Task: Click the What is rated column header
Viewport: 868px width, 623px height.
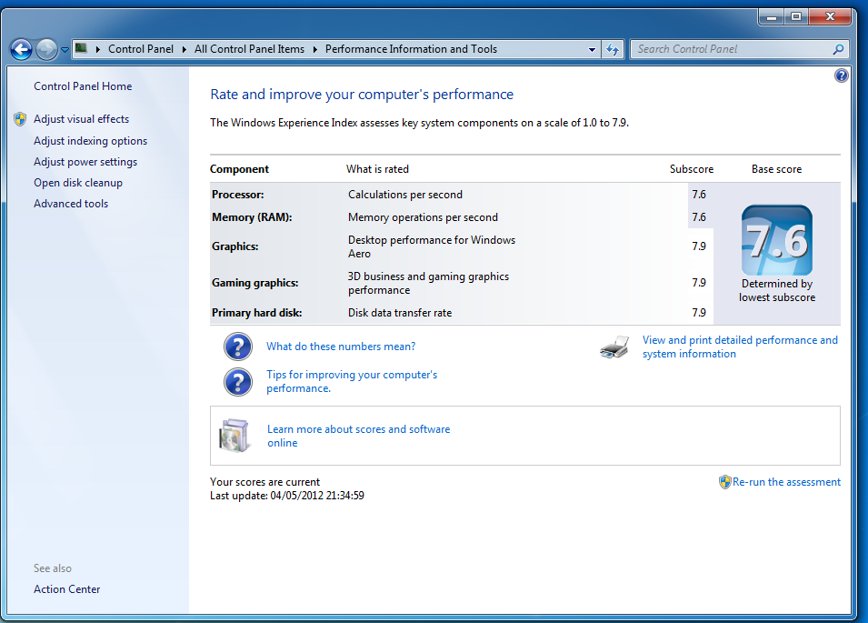Action: point(377,169)
